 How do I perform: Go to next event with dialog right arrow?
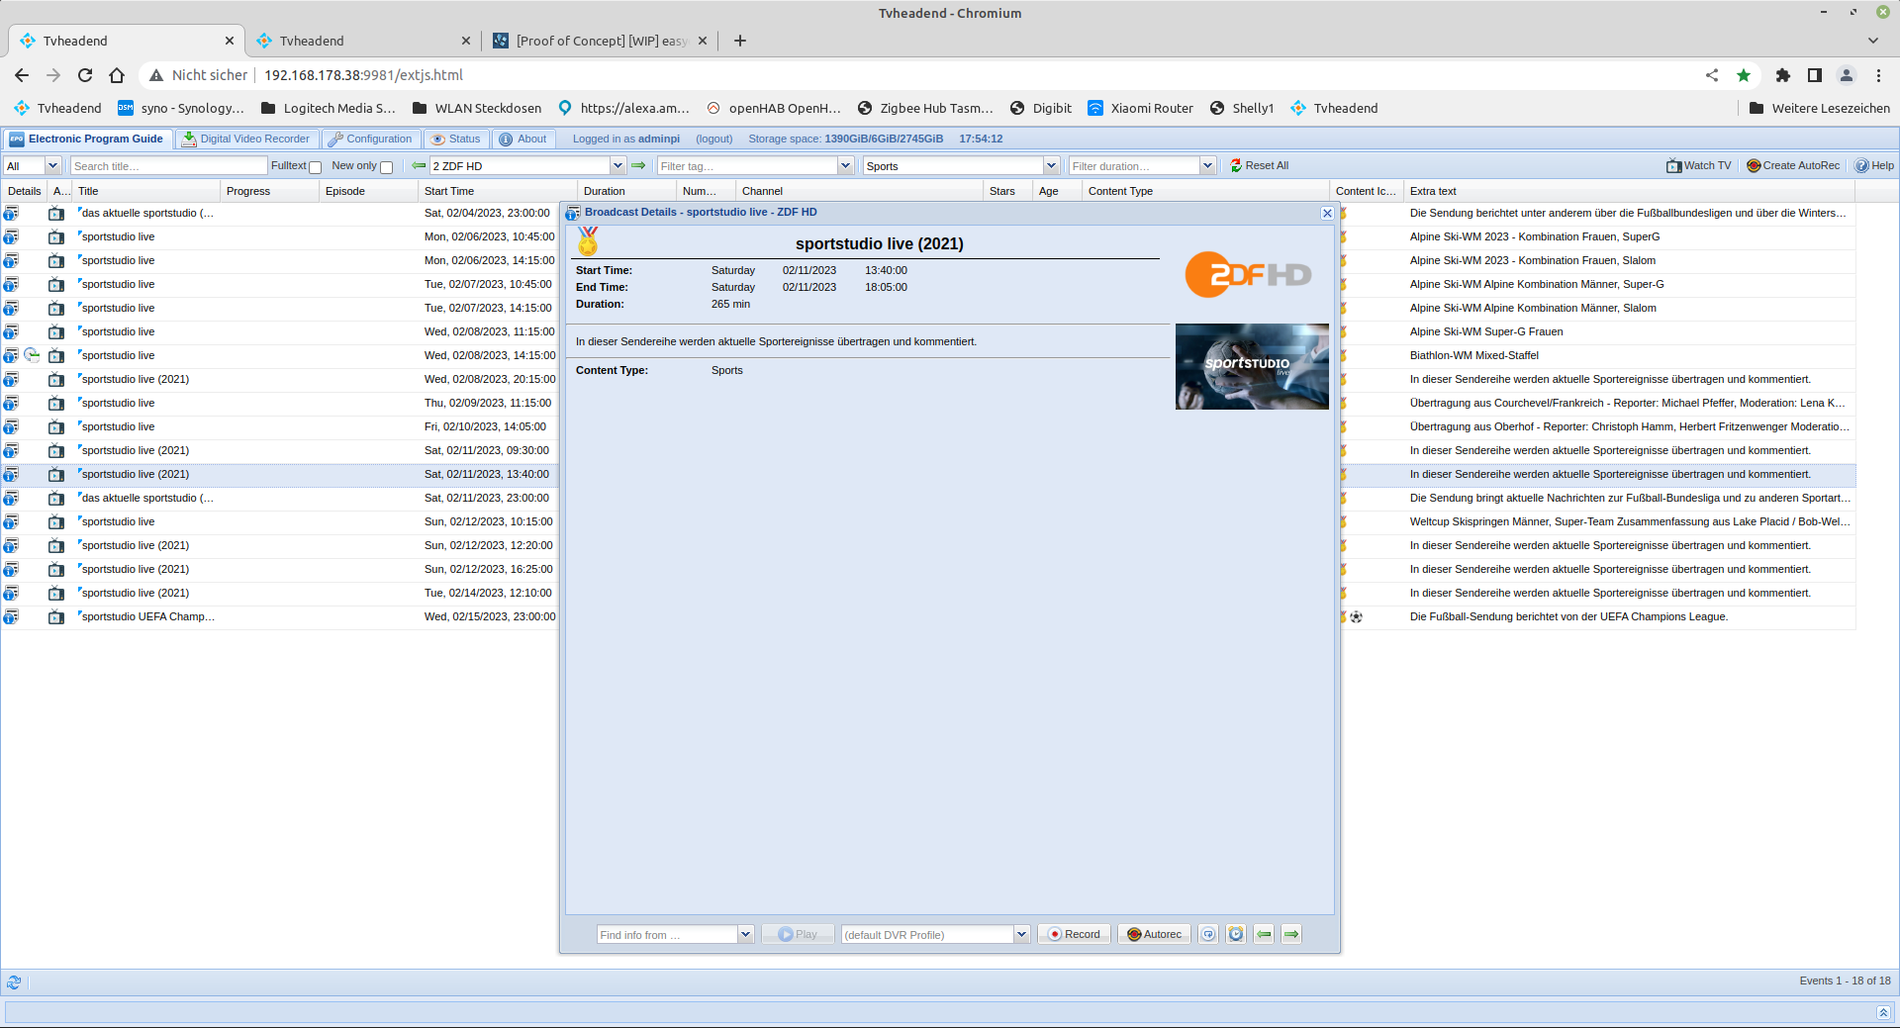click(x=1291, y=935)
